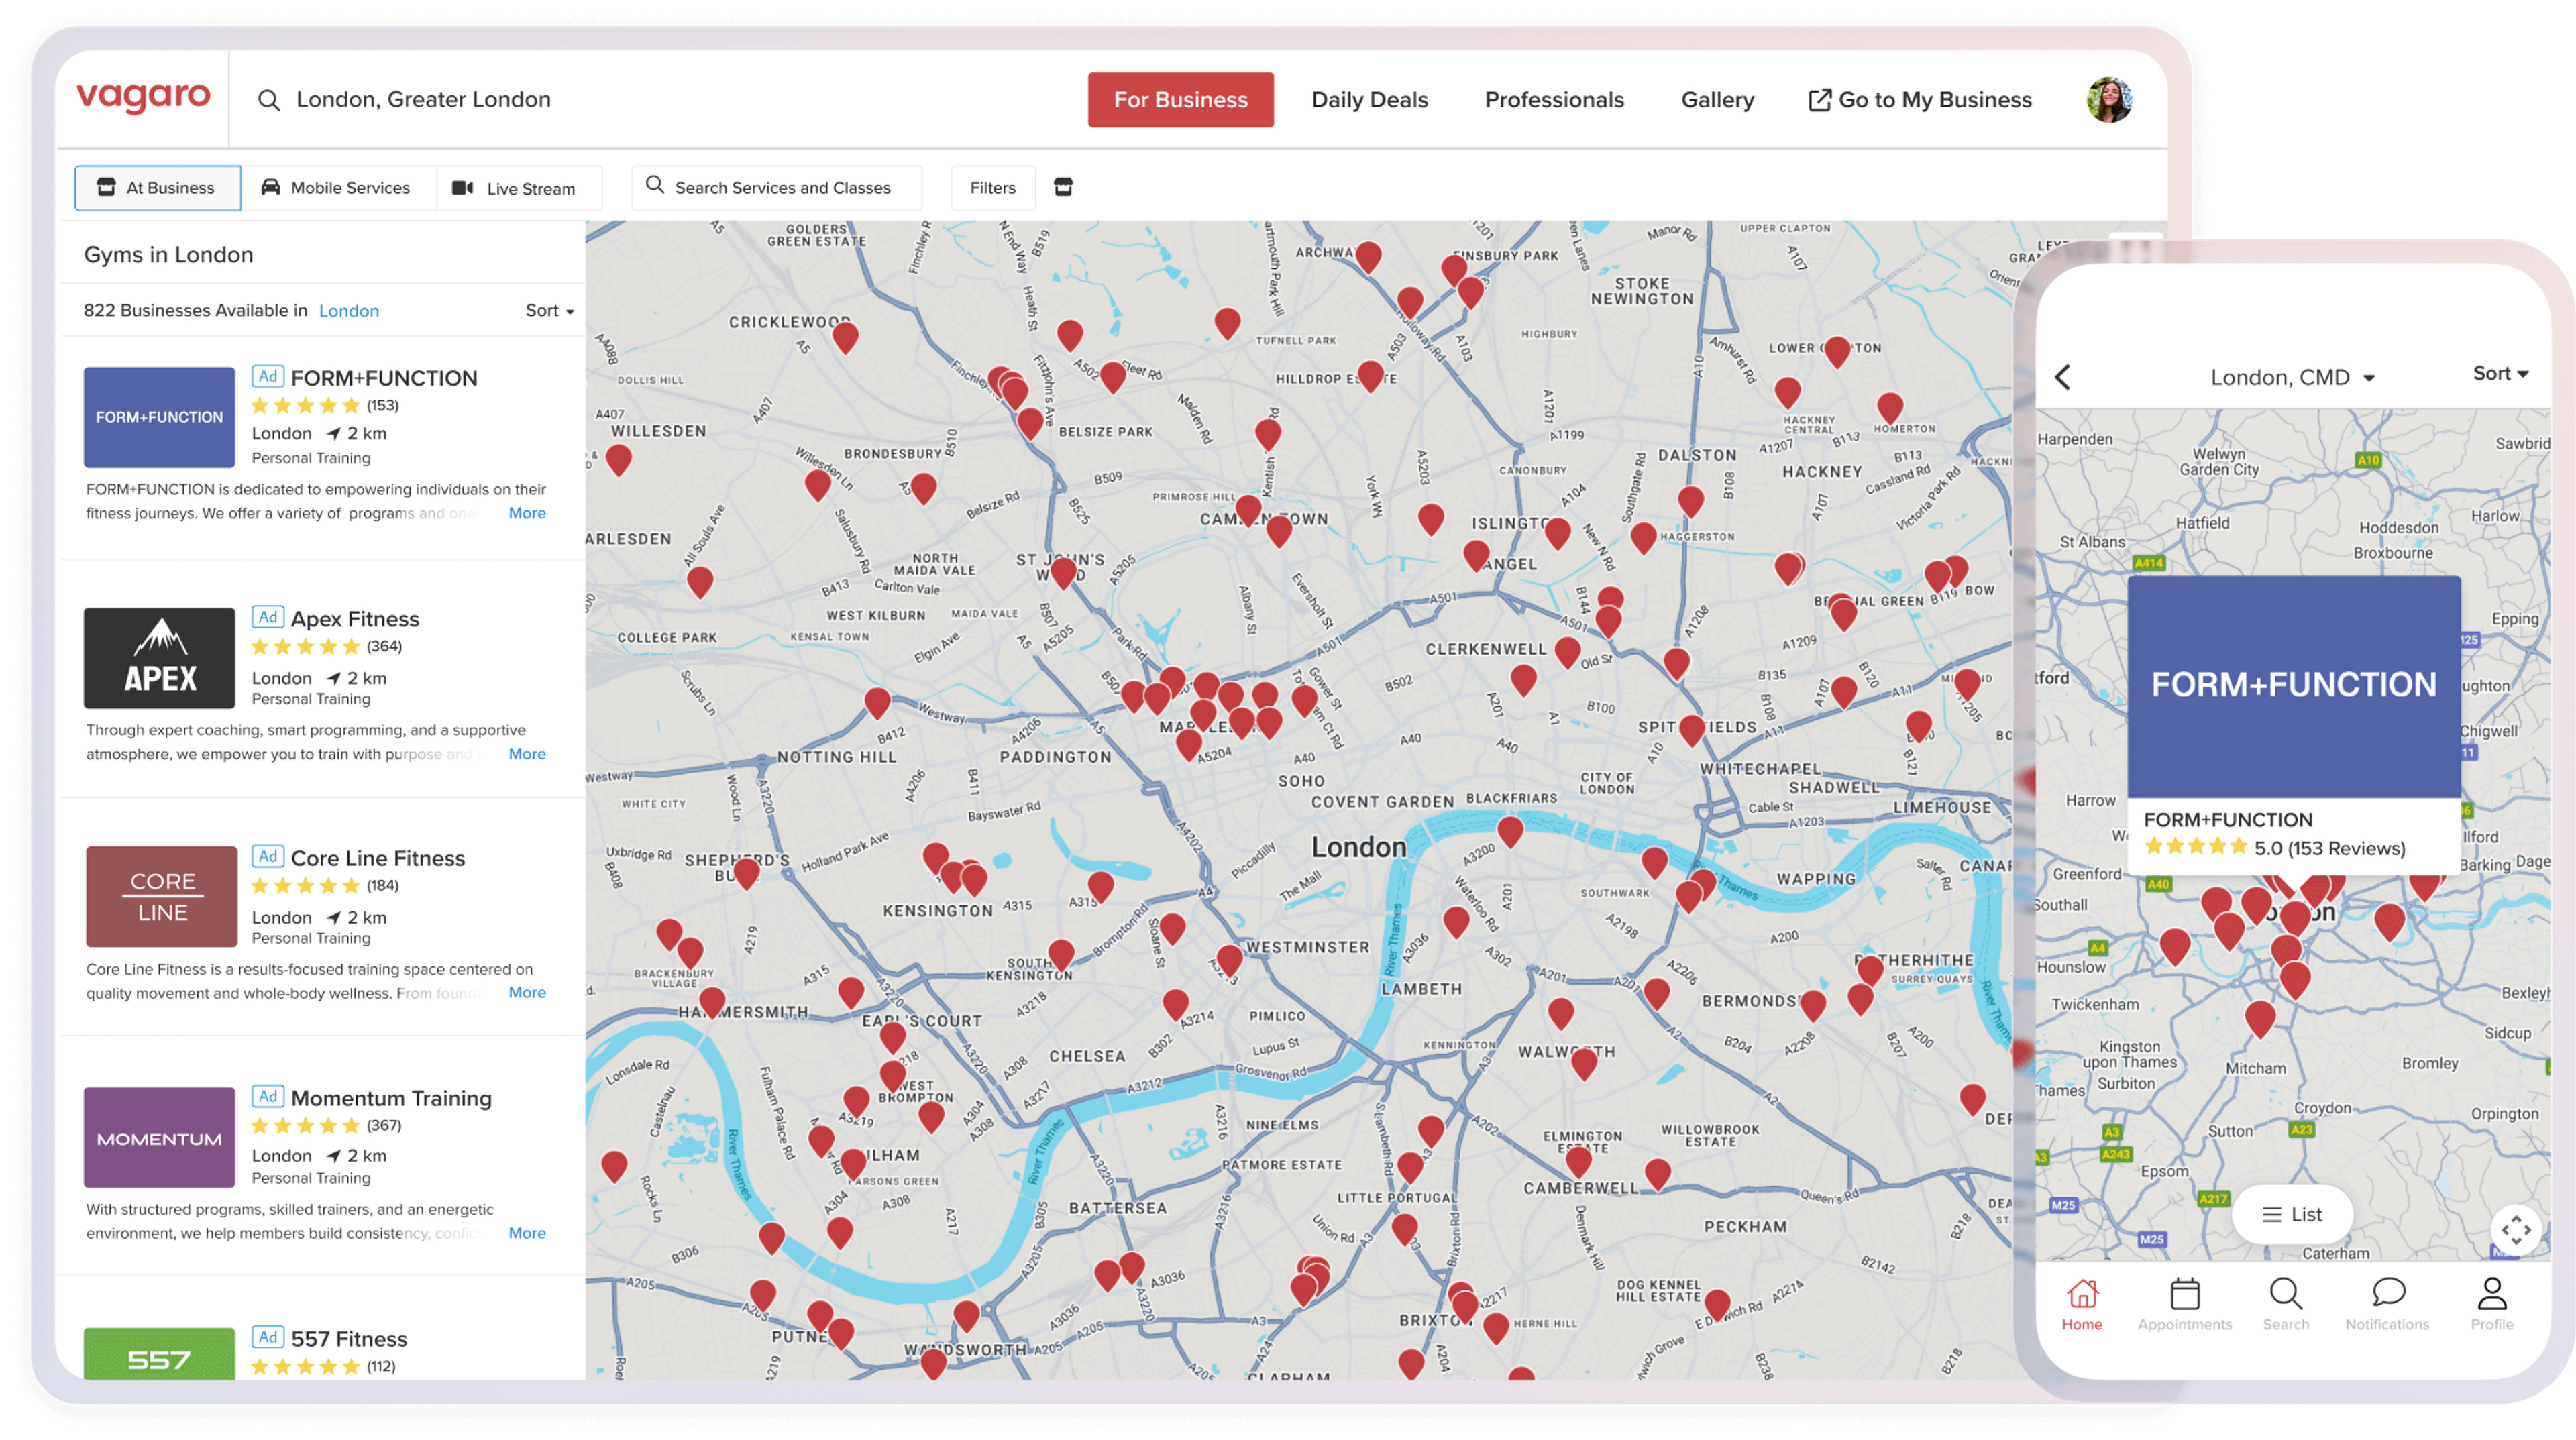Expand Core Line Fitness description with More

point(527,992)
